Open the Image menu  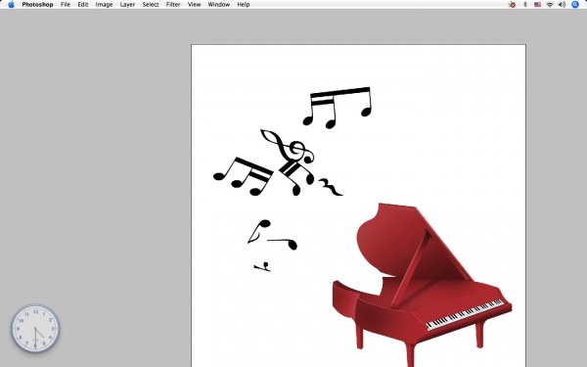click(104, 5)
